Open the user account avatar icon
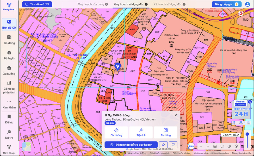The height and width of the screenshot is (156, 254). click(247, 4)
